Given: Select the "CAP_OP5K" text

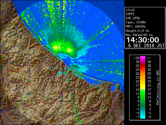Looking at the screenshot, I should [x=133, y=18].
